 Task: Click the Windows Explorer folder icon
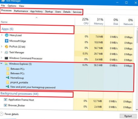(6, 64)
